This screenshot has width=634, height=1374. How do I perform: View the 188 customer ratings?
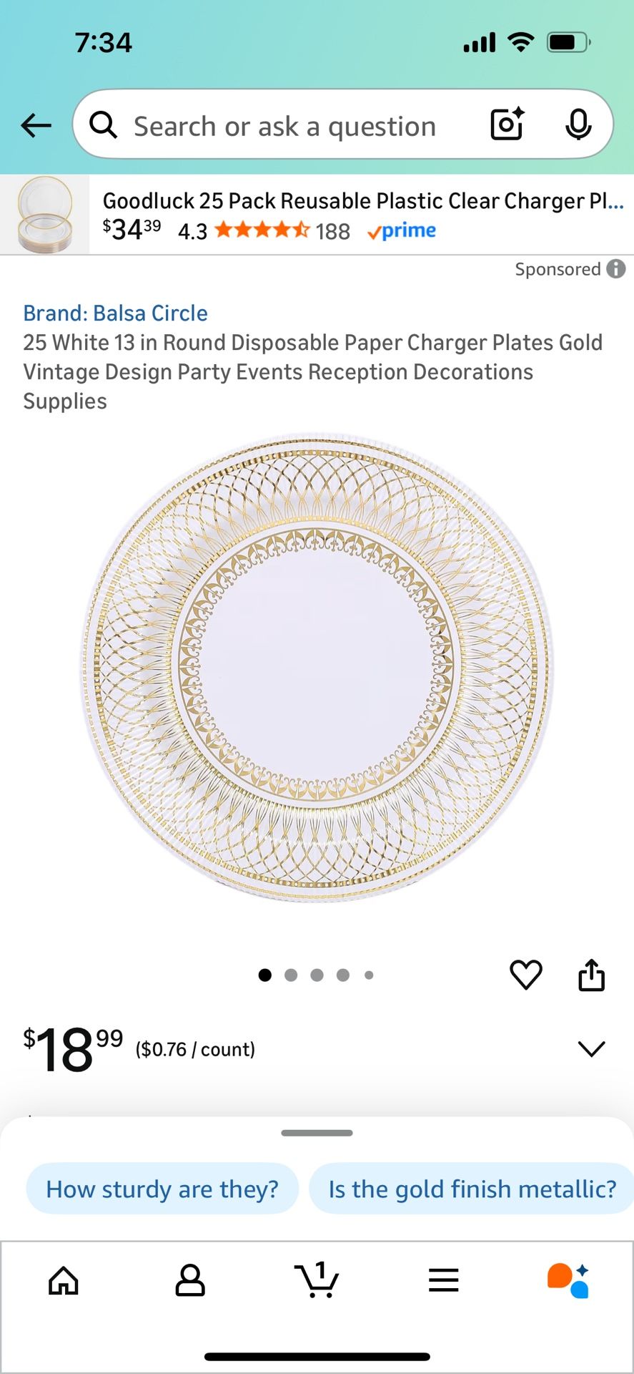pos(333,230)
